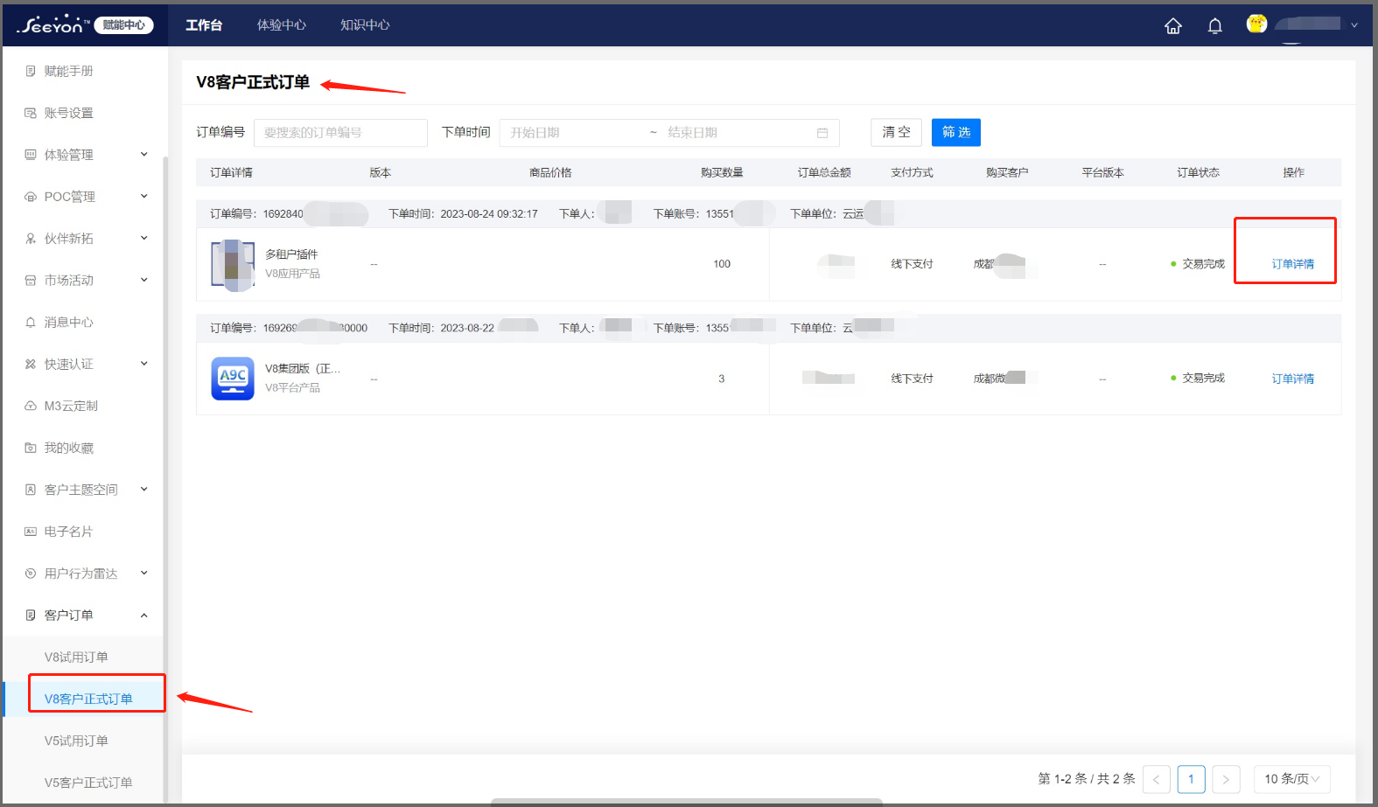The width and height of the screenshot is (1378, 807).
Task: Select page 1 in pagination
Action: 1191,779
